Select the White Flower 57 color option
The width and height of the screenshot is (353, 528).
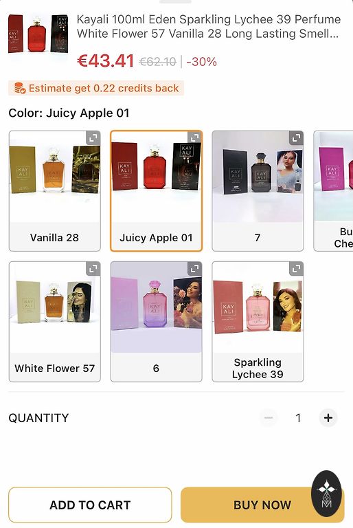point(54,322)
